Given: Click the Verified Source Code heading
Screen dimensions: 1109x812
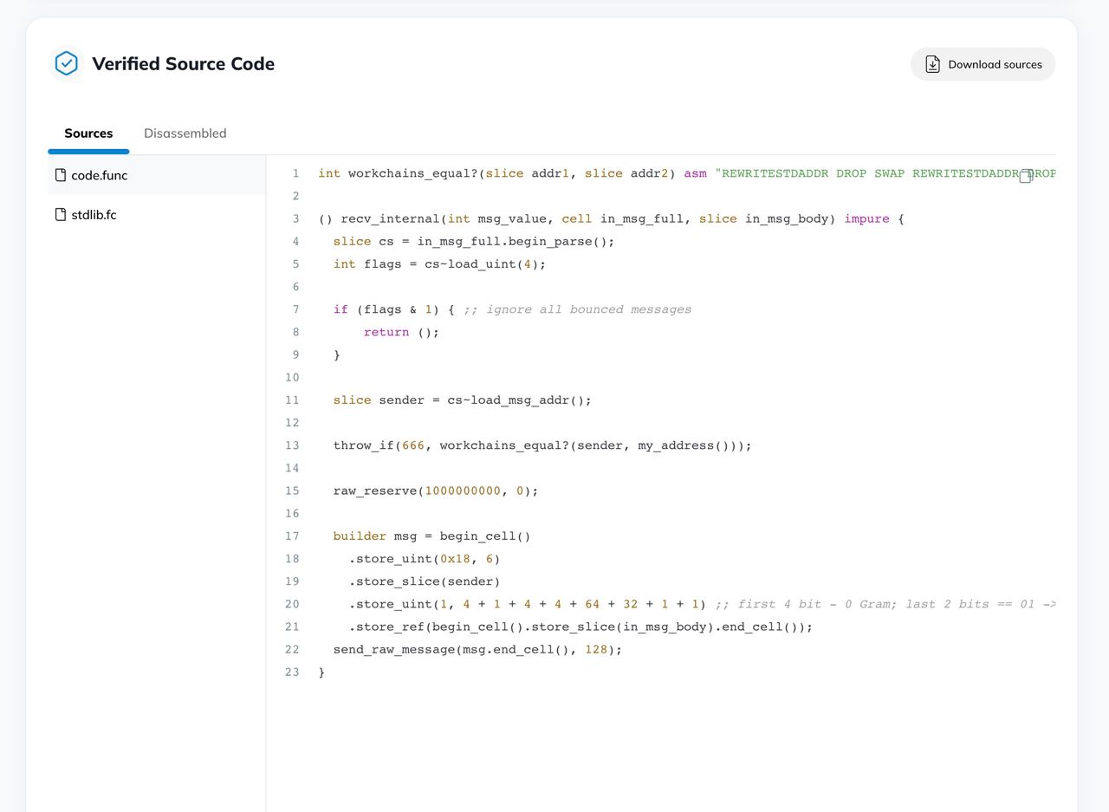Looking at the screenshot, I should 183,64.
